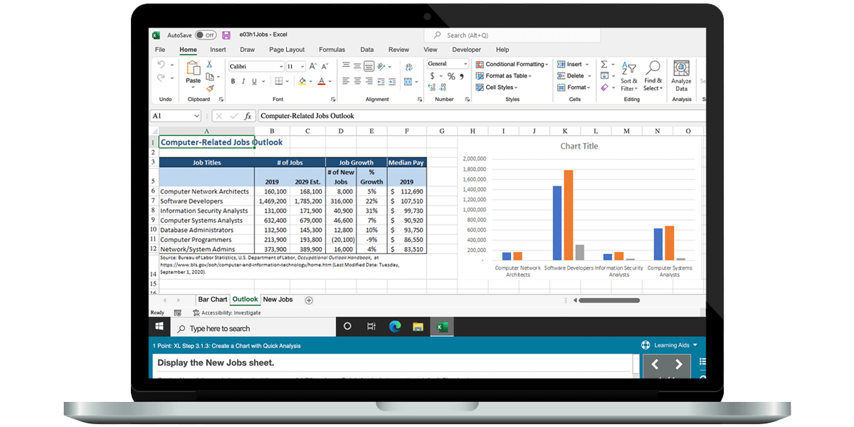Click the AutoSum sigma icon
This screenshot has width=854, height=427.
click(604, 65)
